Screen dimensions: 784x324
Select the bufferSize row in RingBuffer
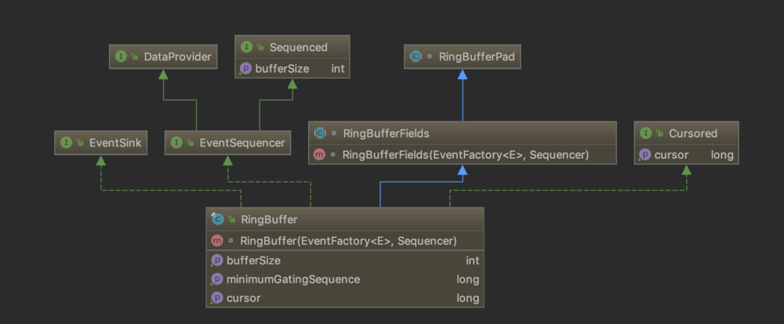pos(253,260)
